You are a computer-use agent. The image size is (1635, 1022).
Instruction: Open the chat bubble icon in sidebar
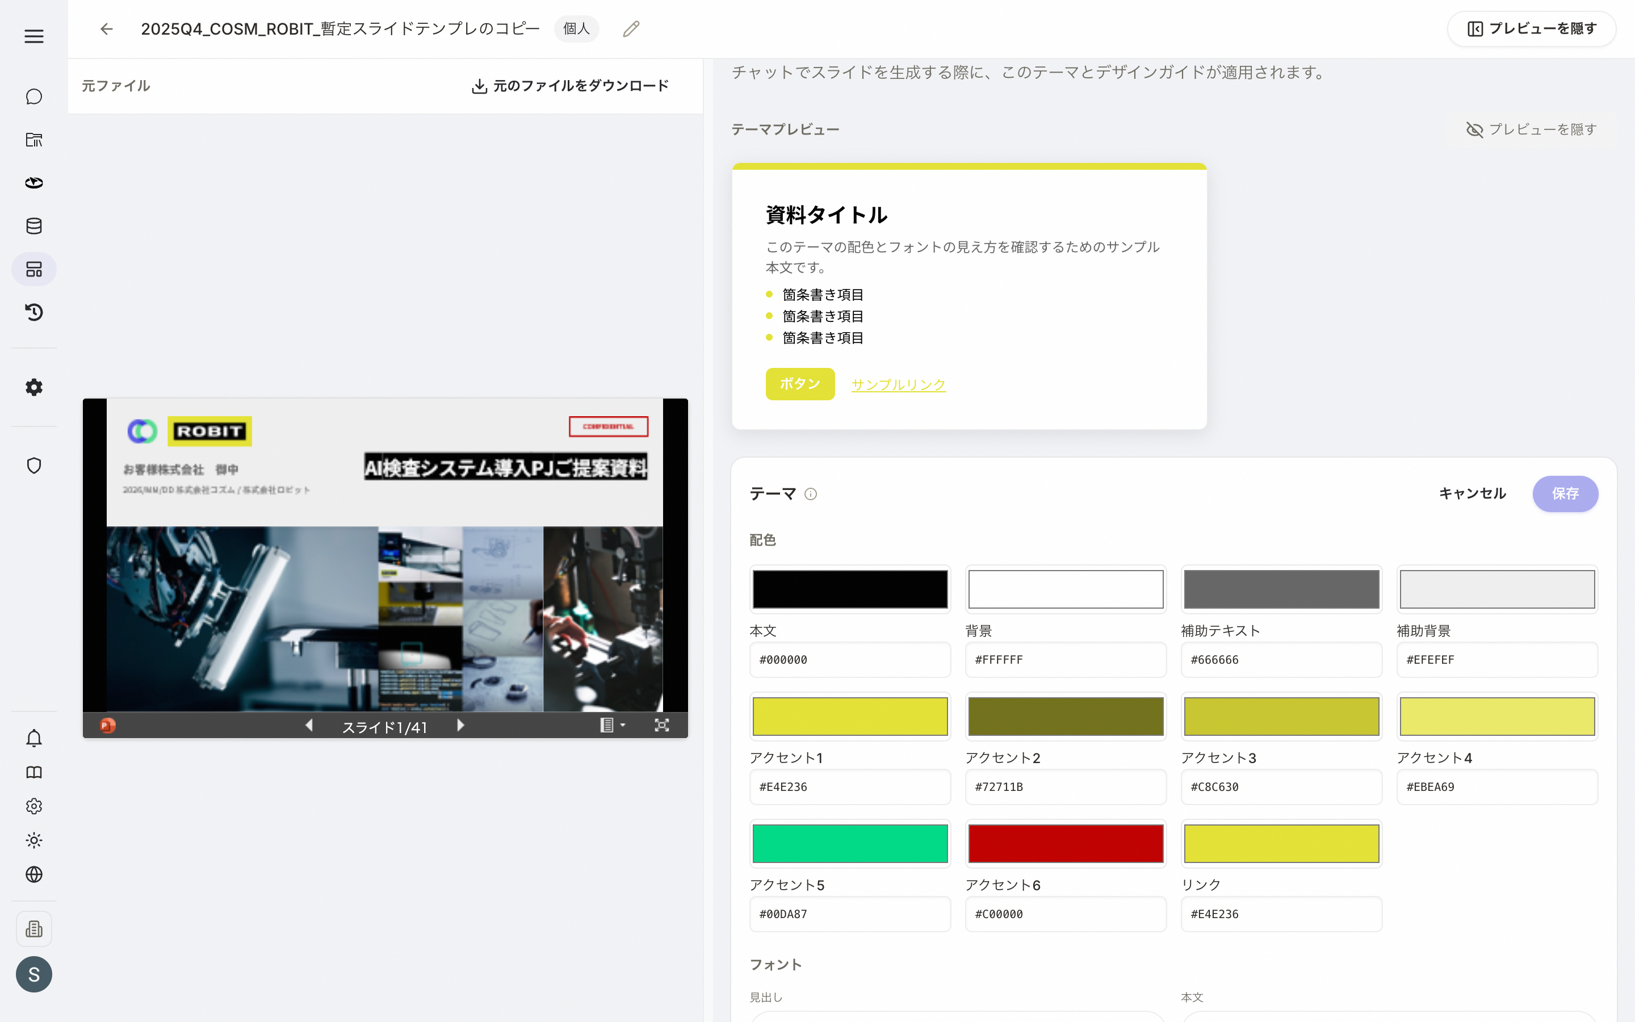tap(34, 97)
